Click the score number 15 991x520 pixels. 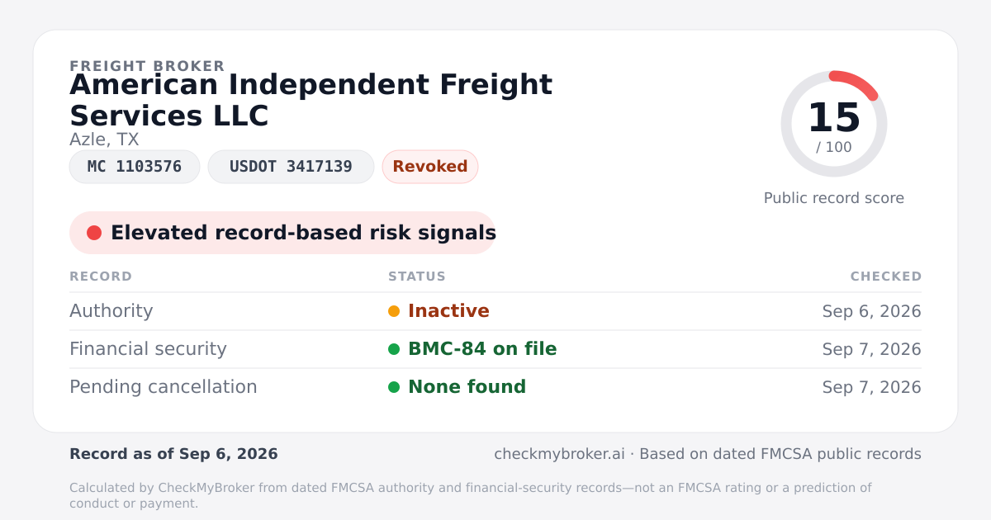click(834, 118)
